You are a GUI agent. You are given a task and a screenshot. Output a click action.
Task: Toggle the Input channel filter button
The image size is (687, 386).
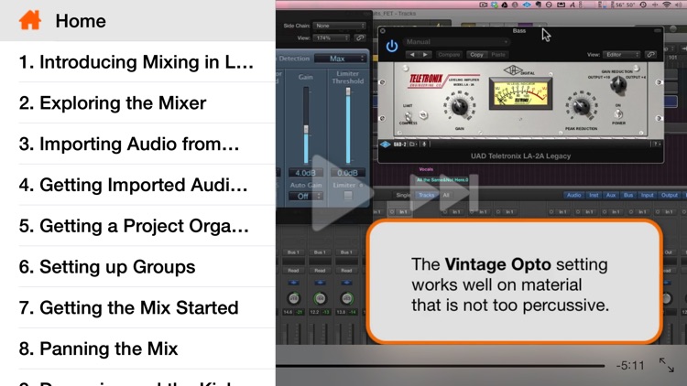pos(647,195)
